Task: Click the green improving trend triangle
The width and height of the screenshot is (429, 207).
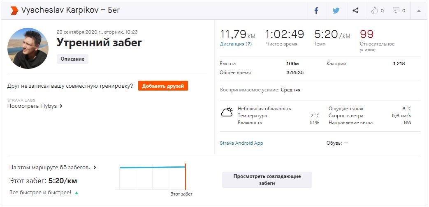Action: (x=77, y=193)
